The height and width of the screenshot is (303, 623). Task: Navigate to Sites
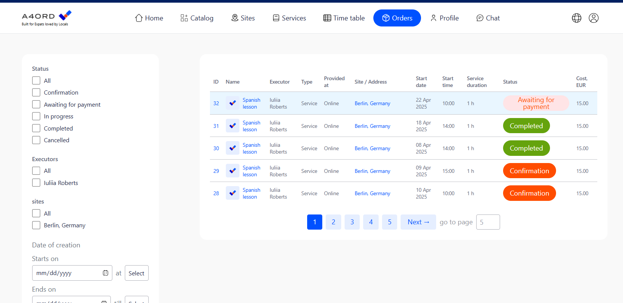click(243, 18)
